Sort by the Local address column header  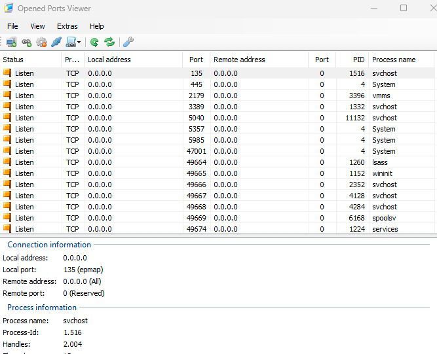(x=133, y=60)
